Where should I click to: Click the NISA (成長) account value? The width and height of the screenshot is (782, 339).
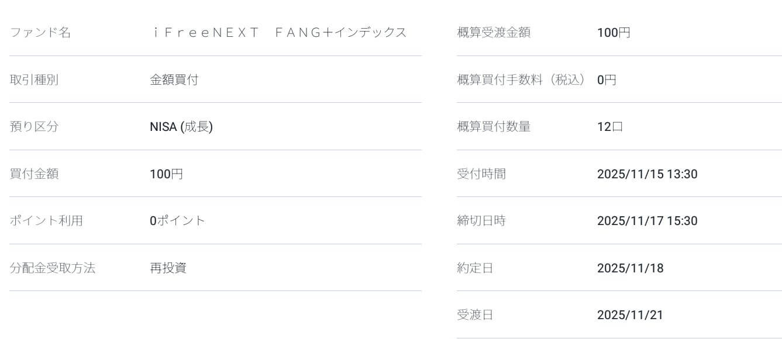(x=181, y=127)
